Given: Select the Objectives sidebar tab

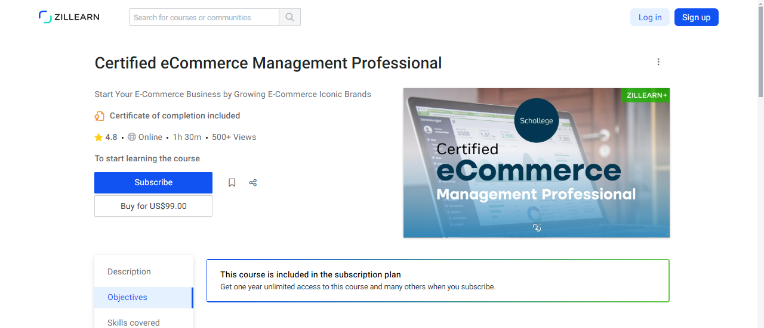Looking at the screenshot, I should point(144,298).
